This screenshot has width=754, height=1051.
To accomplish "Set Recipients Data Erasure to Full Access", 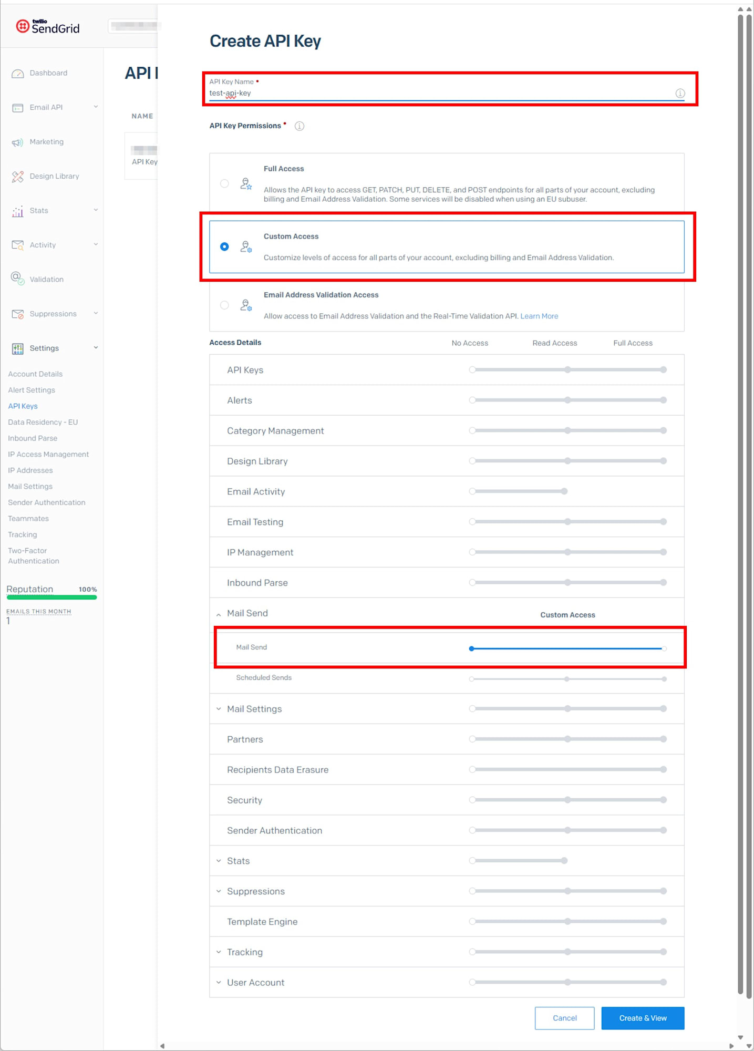I will [664, 770].
